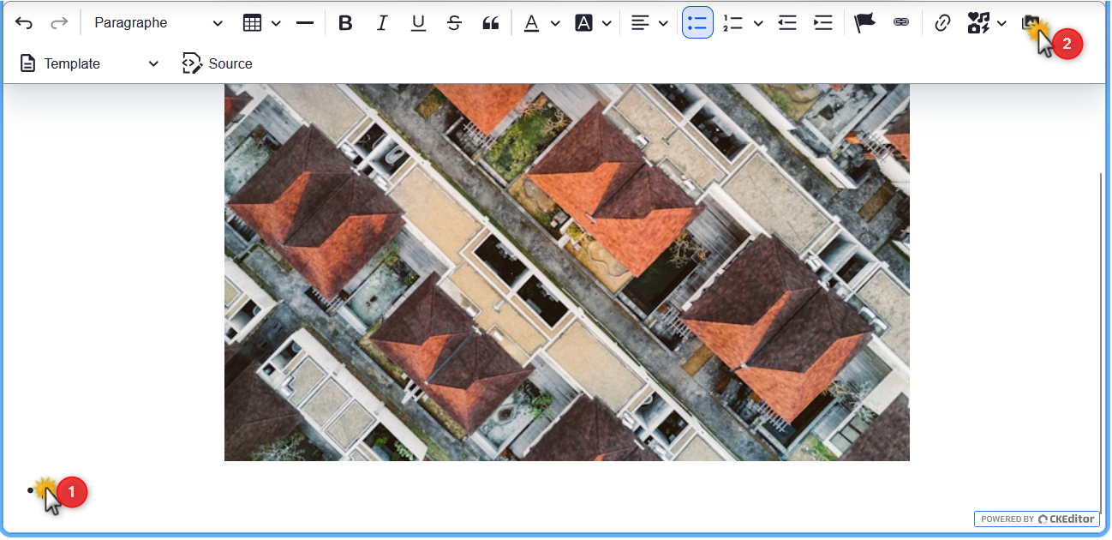
Task: Open the background color dropdown arrow
Action: pos(607,23)
